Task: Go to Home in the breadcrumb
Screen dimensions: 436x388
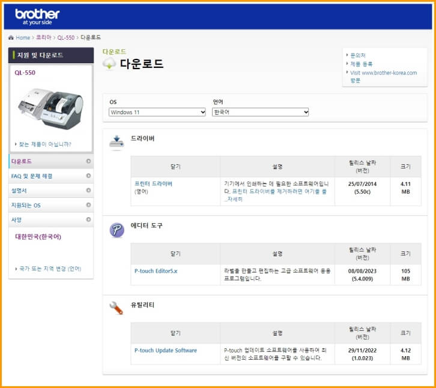Action: coord(23,38)
